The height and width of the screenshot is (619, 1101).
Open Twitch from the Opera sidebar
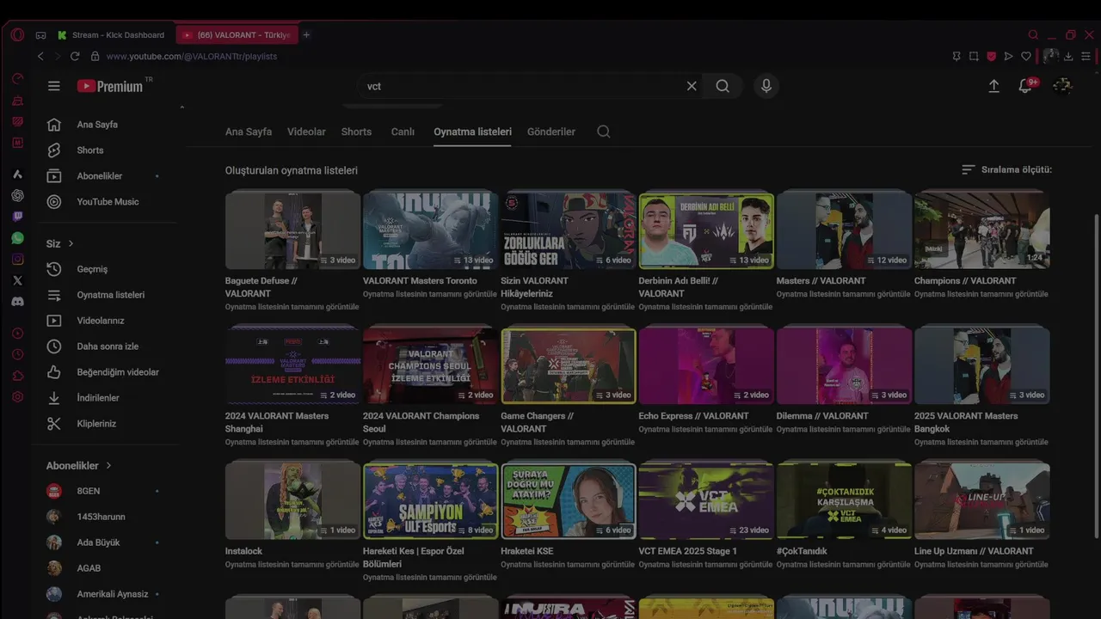17,217
